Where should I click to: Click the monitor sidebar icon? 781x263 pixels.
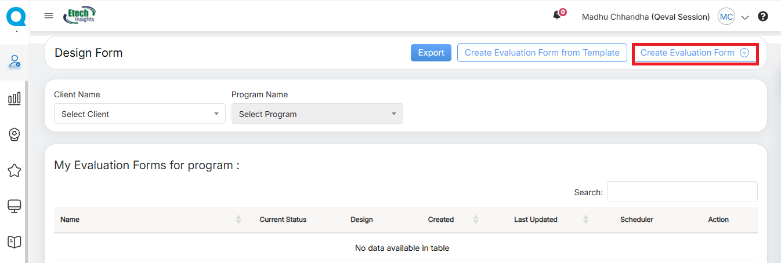[x=15, y=206]
